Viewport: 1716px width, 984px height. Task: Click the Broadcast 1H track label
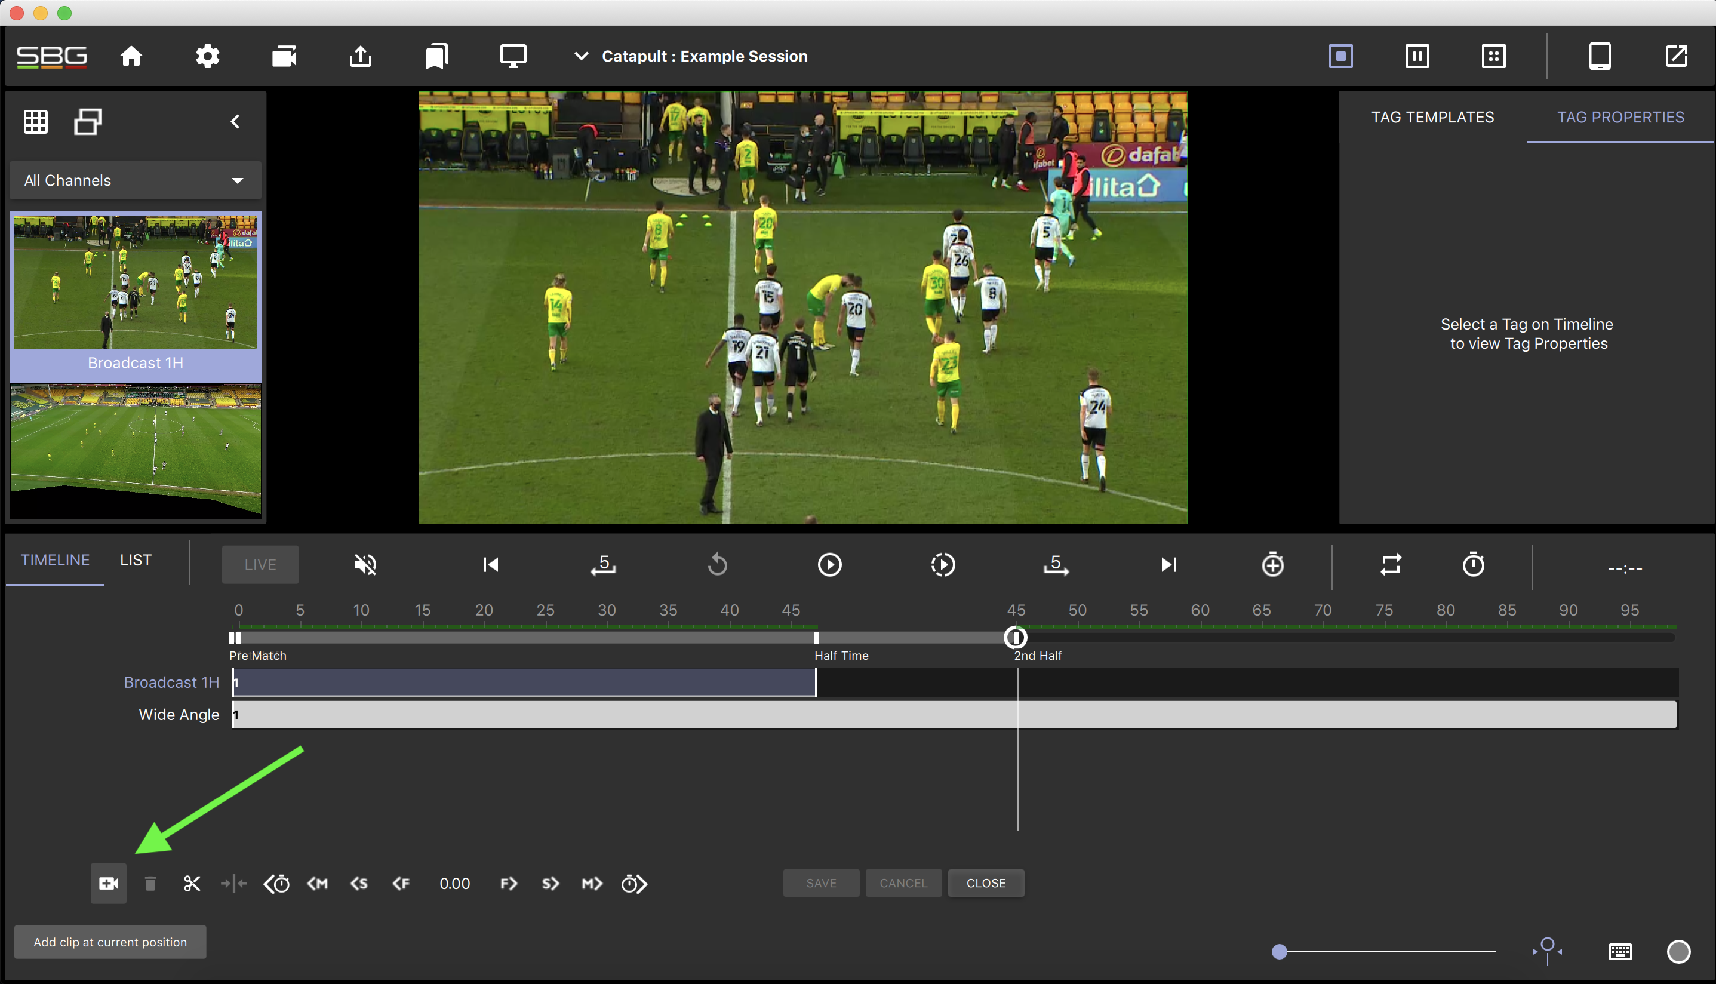171,682
